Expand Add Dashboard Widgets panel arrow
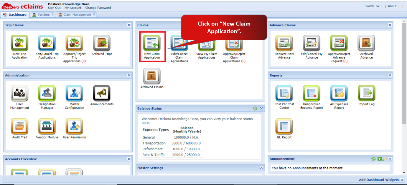The image size is (407, 185). (402, 180)
